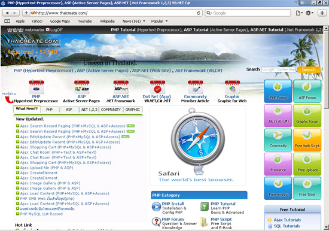Click the PHP Tutorial book icon

204,206
